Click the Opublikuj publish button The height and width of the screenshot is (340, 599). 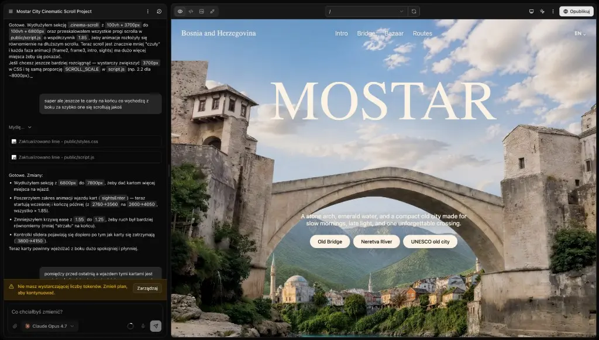point(576,12)
